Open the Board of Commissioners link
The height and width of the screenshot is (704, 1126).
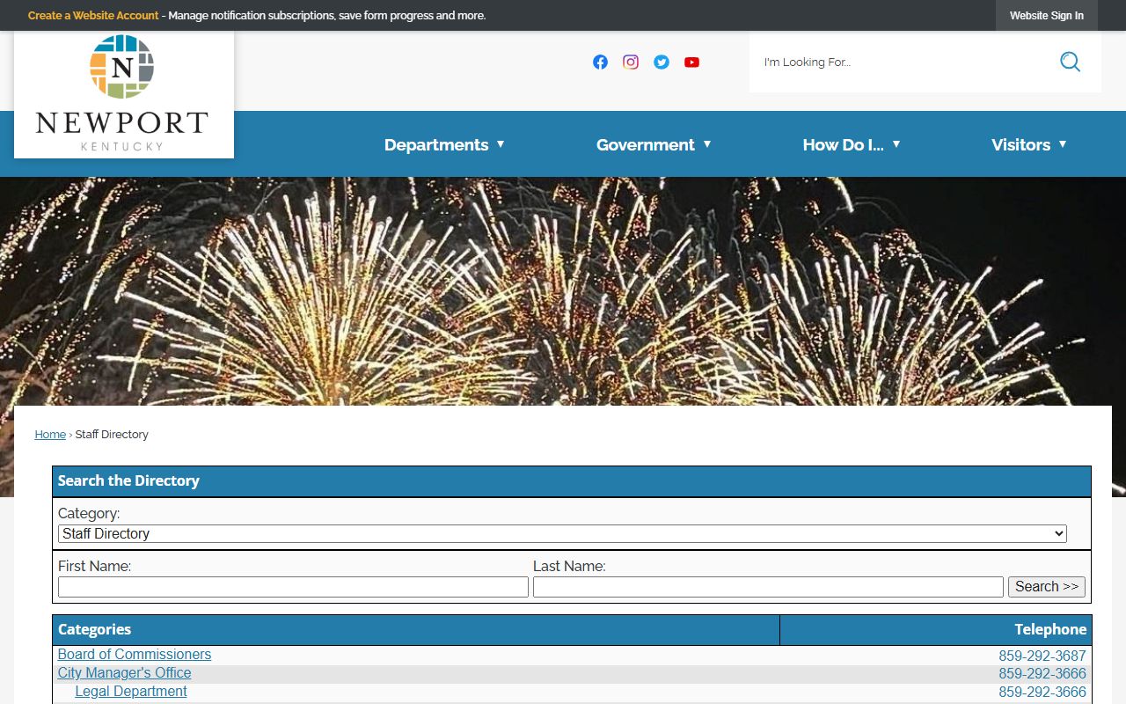(135, 655)
